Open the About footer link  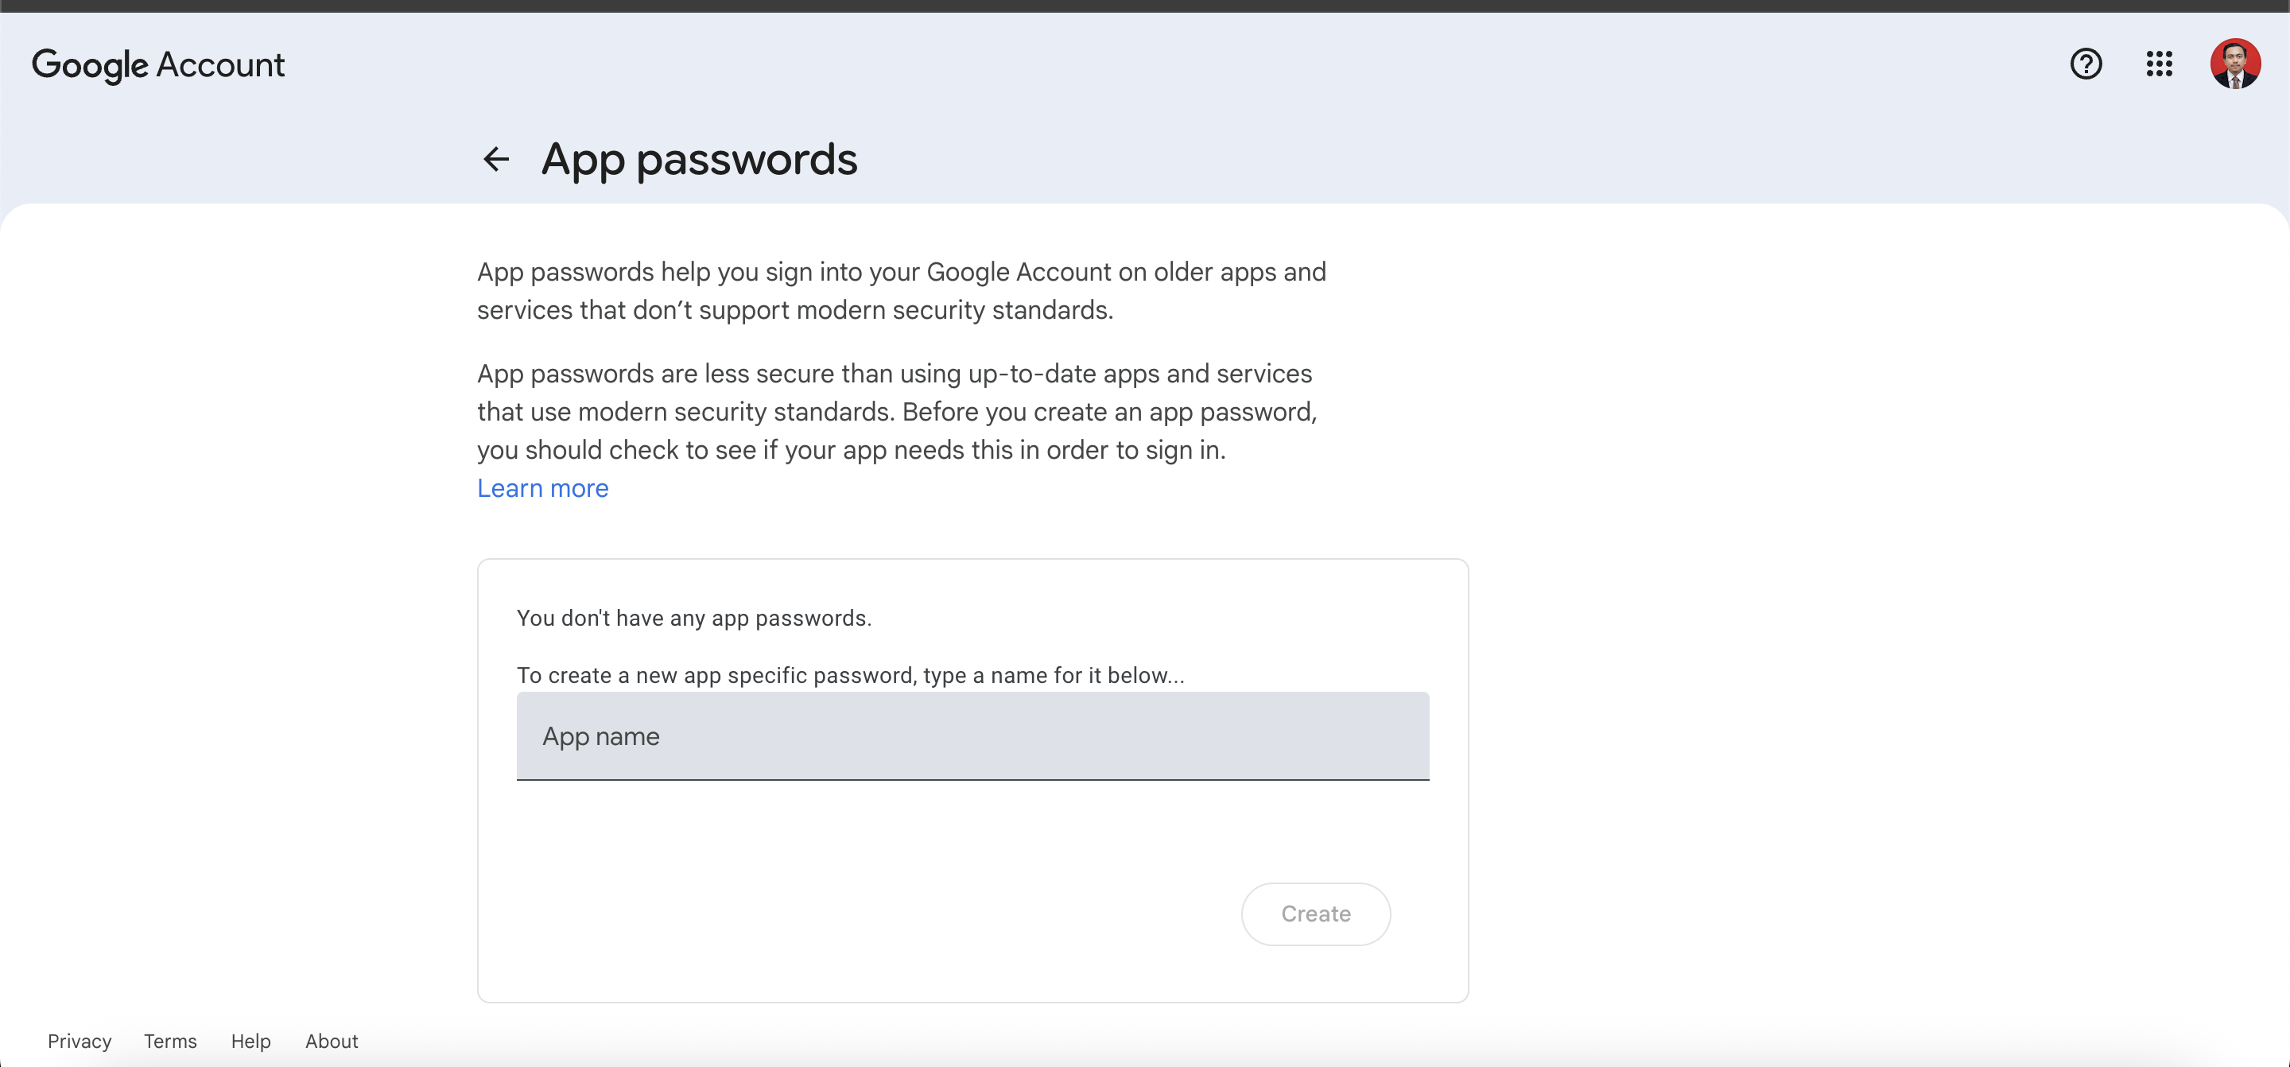tap(332, 1042)
